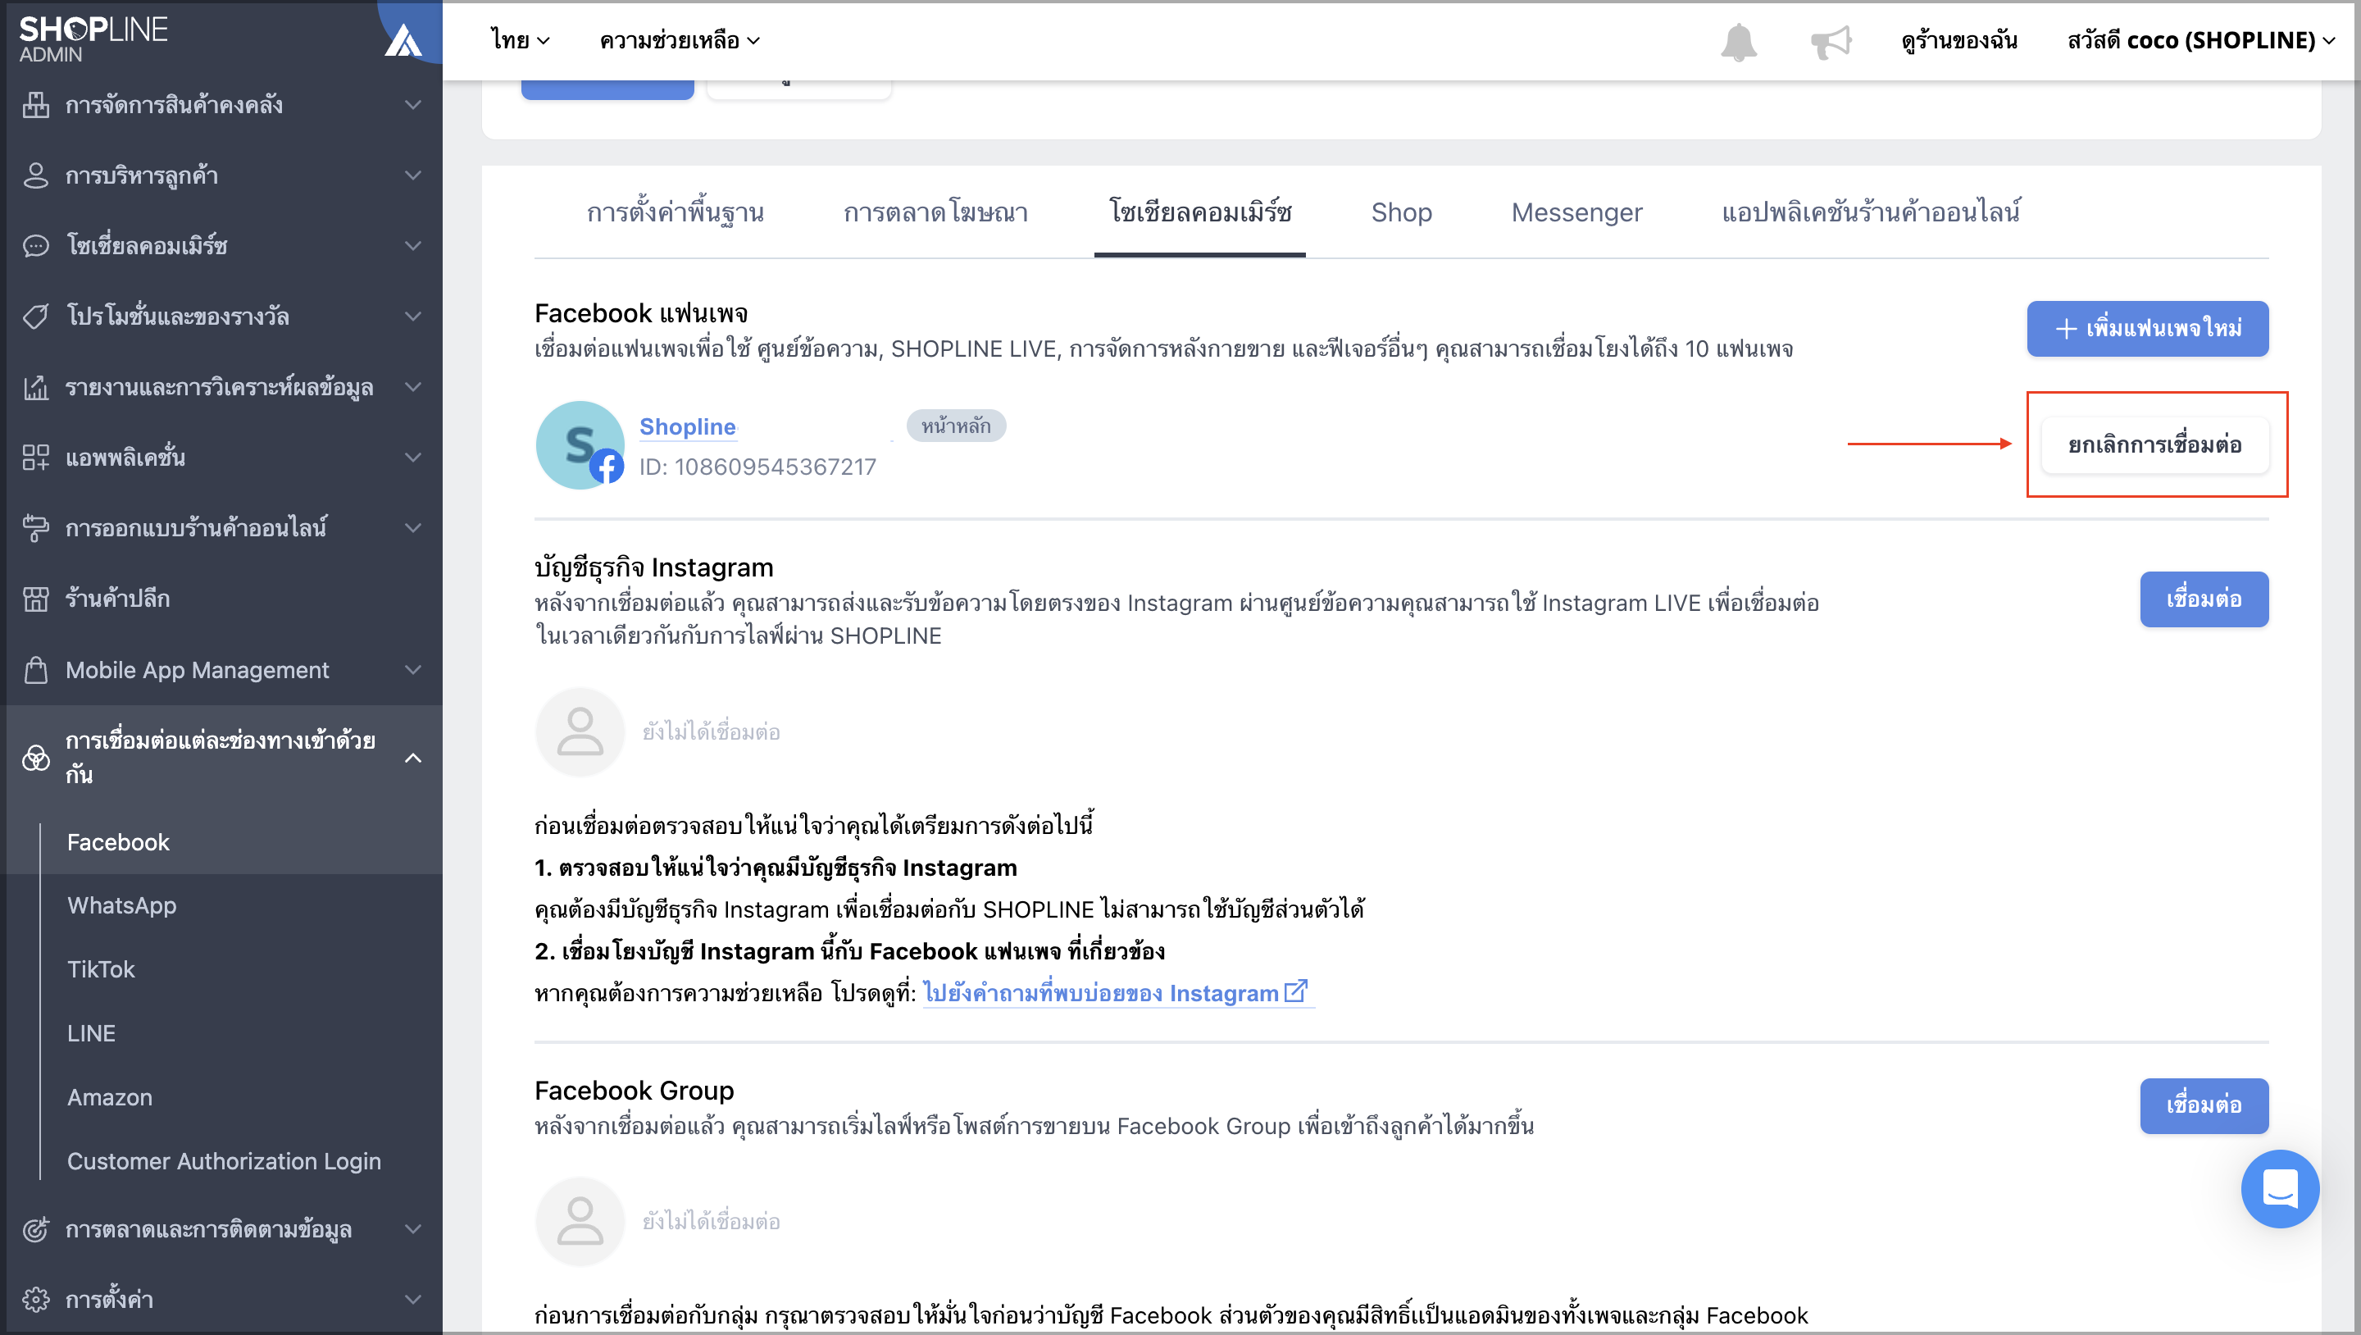
Task: Click the reports and analytics chart icon
Action: pos(36,387)
